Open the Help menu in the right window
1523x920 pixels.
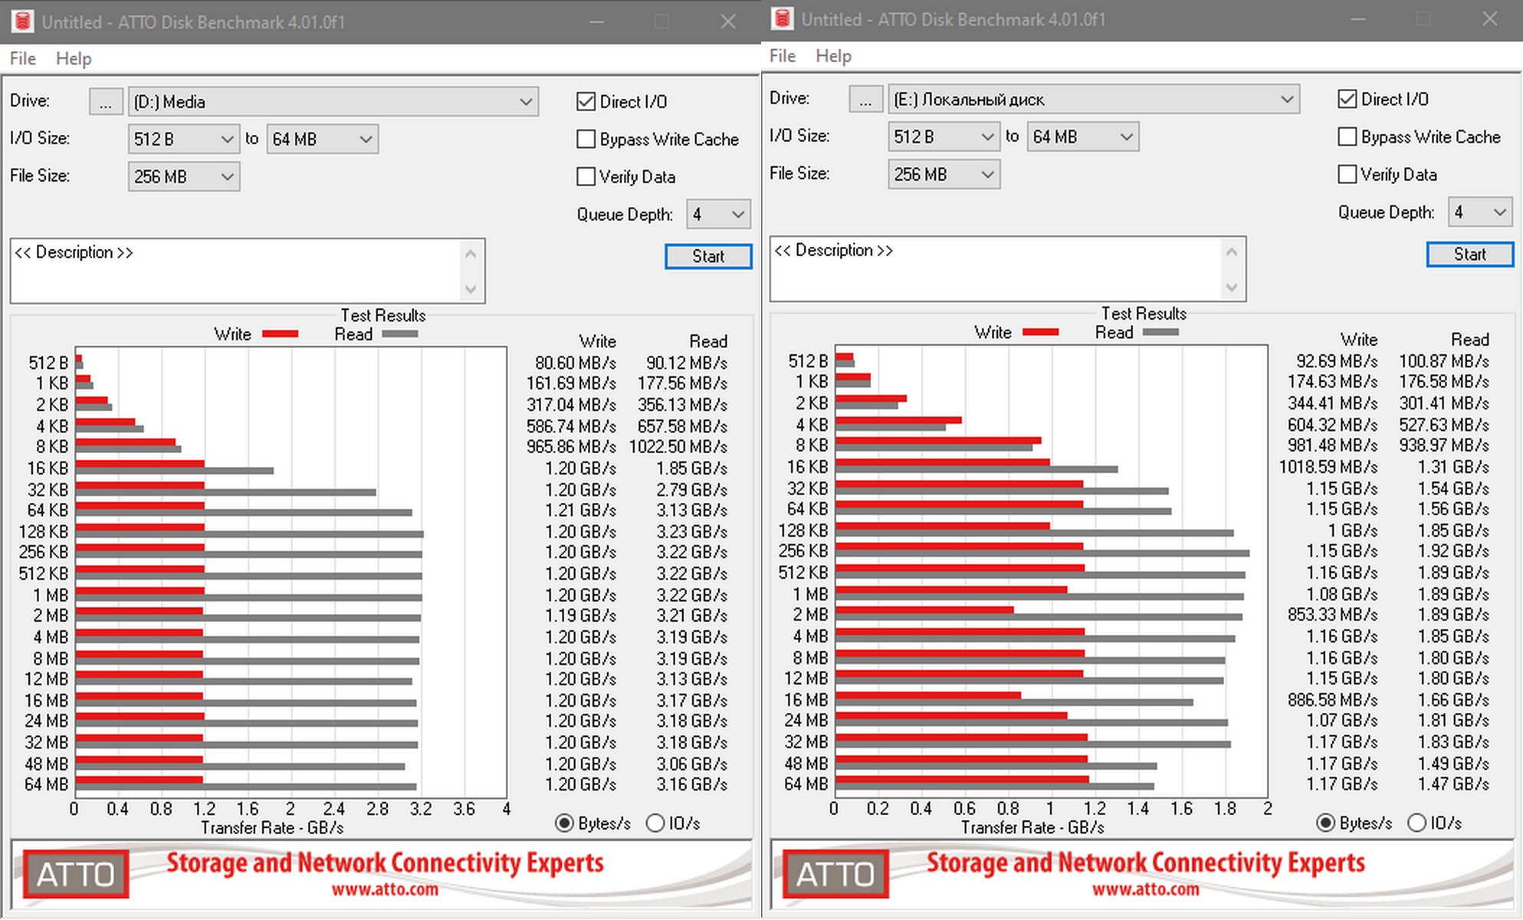point(833,56)
